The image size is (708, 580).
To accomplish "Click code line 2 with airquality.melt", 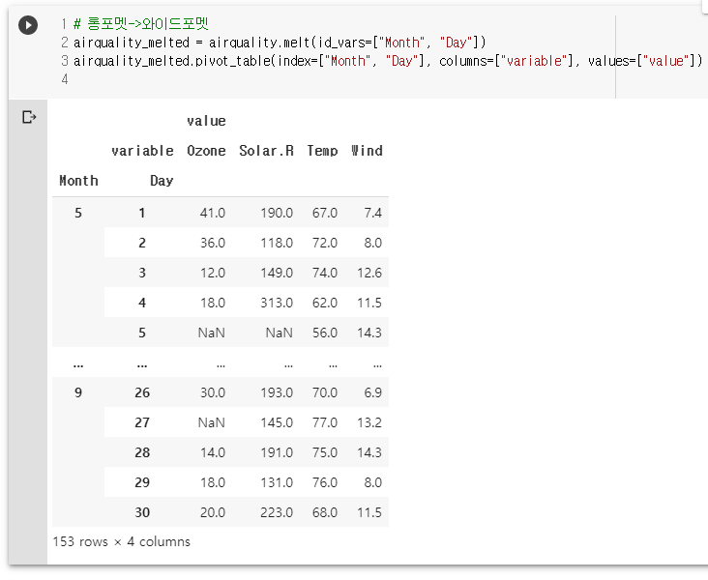I will pyautogui.click(x=280, y=43).
